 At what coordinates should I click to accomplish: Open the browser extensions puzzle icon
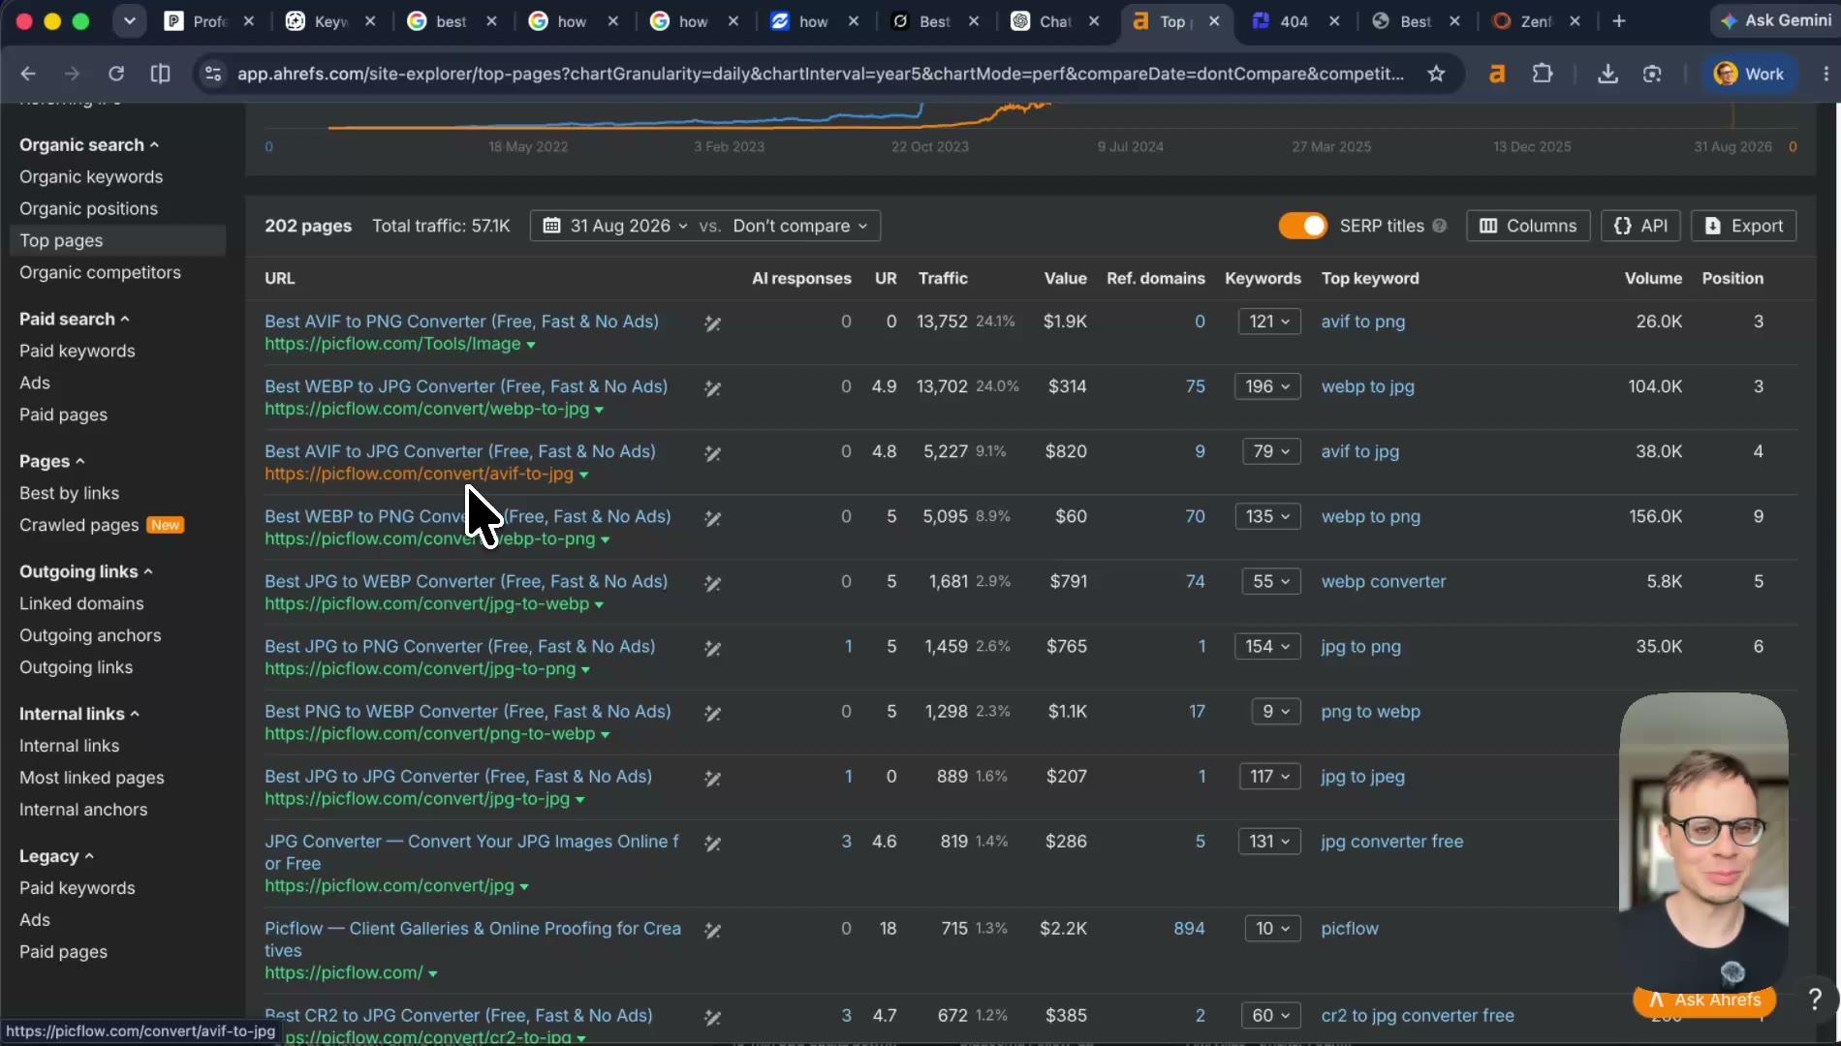pyautogui.click(x=1543, y=74)
